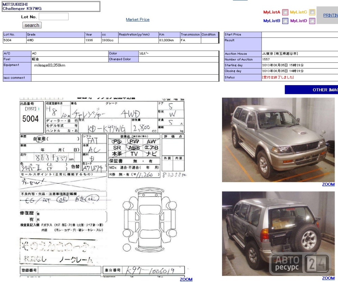Viewport: 338px width, 282px height.
Task: Click the Lot No. input field
Action: coord(54,17)
